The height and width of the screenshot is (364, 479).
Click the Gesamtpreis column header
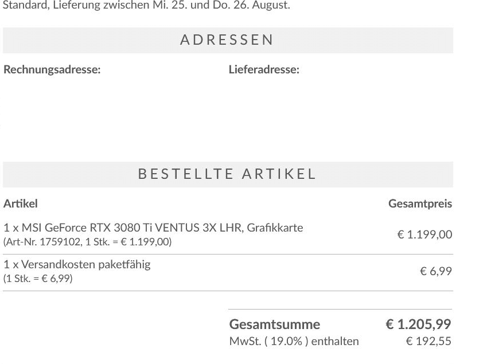pos(420,203)
